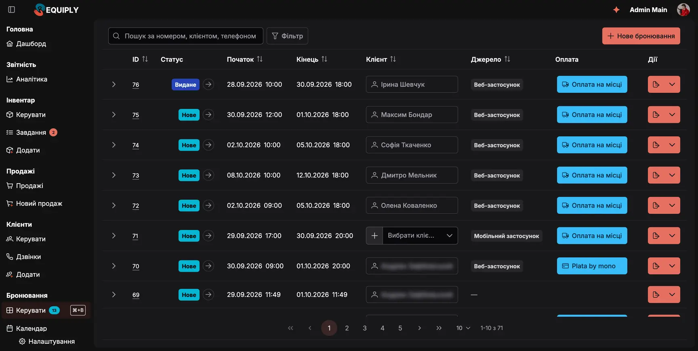This screenshot has width=698, height=351.
Task: Open Календар in the sidebar
Action: 27,328
